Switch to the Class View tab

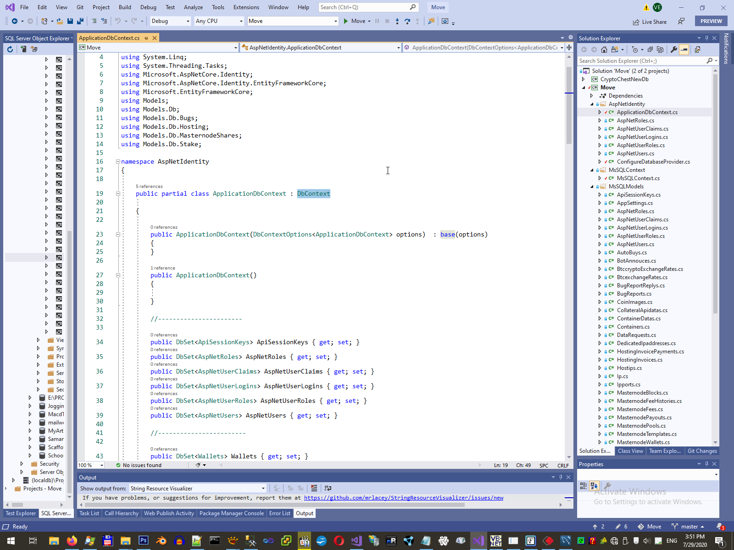630,451
